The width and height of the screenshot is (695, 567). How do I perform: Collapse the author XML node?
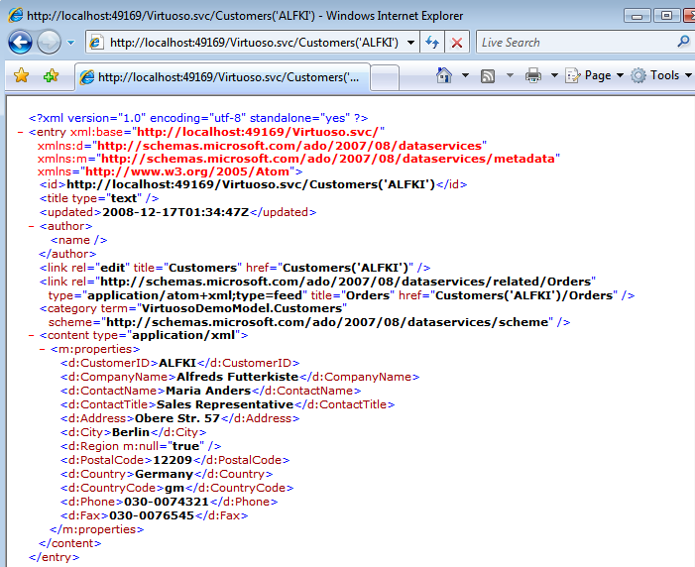pos(31,226)
